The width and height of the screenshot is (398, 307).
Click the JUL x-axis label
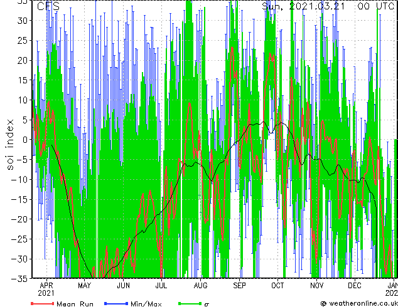pos(161,286)
